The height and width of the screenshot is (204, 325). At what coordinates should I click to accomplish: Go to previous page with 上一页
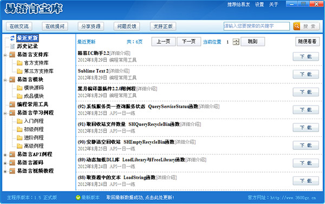pyautogui.click(x=164, y=42)
